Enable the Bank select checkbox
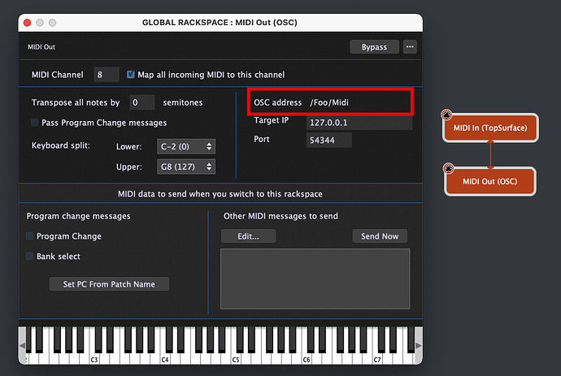Screen dimensions: 561x376 click(x=30, y=256)
